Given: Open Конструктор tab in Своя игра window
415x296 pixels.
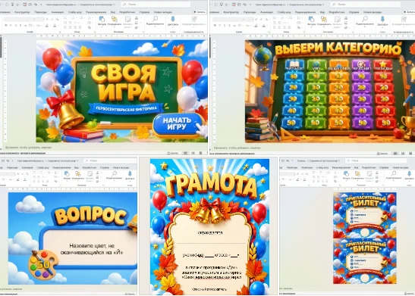Looking at the screenshot, I should pos(22,12).
